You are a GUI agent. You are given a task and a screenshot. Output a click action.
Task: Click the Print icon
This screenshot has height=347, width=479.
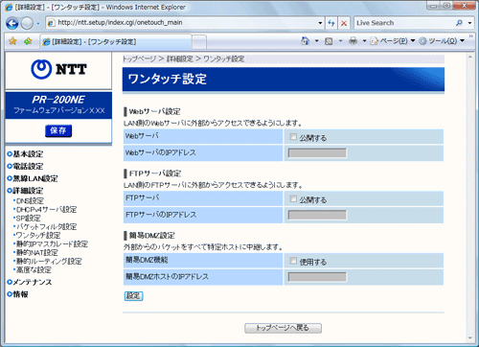click(x=353, y=41)
